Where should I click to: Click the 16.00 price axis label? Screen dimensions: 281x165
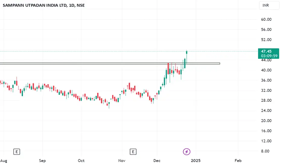[266, 131]
